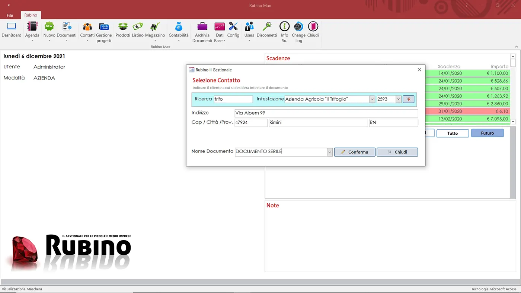Select the Futuro filter button

coord(488,133)
